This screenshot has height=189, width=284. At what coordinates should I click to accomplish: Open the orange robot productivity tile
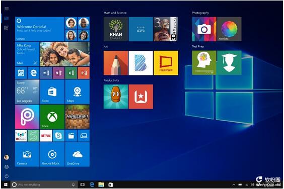pos(116,97)
